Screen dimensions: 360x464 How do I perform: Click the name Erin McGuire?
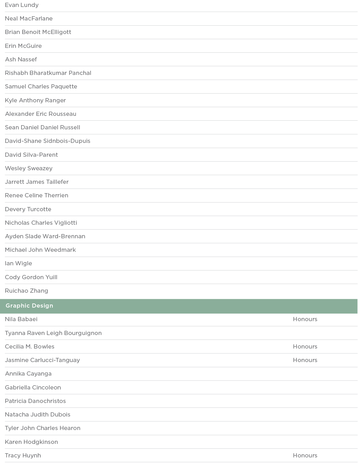pyautogui.click(x=23, y=46)
